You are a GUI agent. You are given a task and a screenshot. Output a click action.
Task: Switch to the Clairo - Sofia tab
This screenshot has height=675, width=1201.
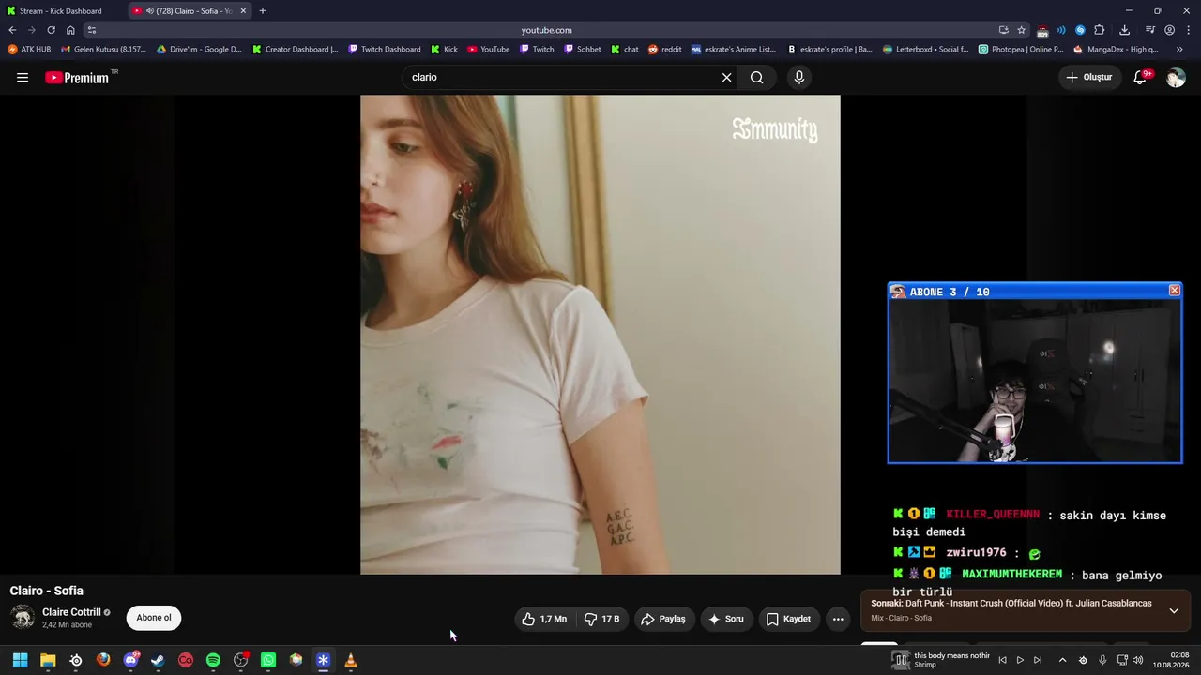pyautogui.click(x=188, y=11)
